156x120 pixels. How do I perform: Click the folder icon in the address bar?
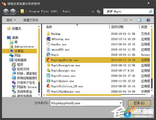22,11
